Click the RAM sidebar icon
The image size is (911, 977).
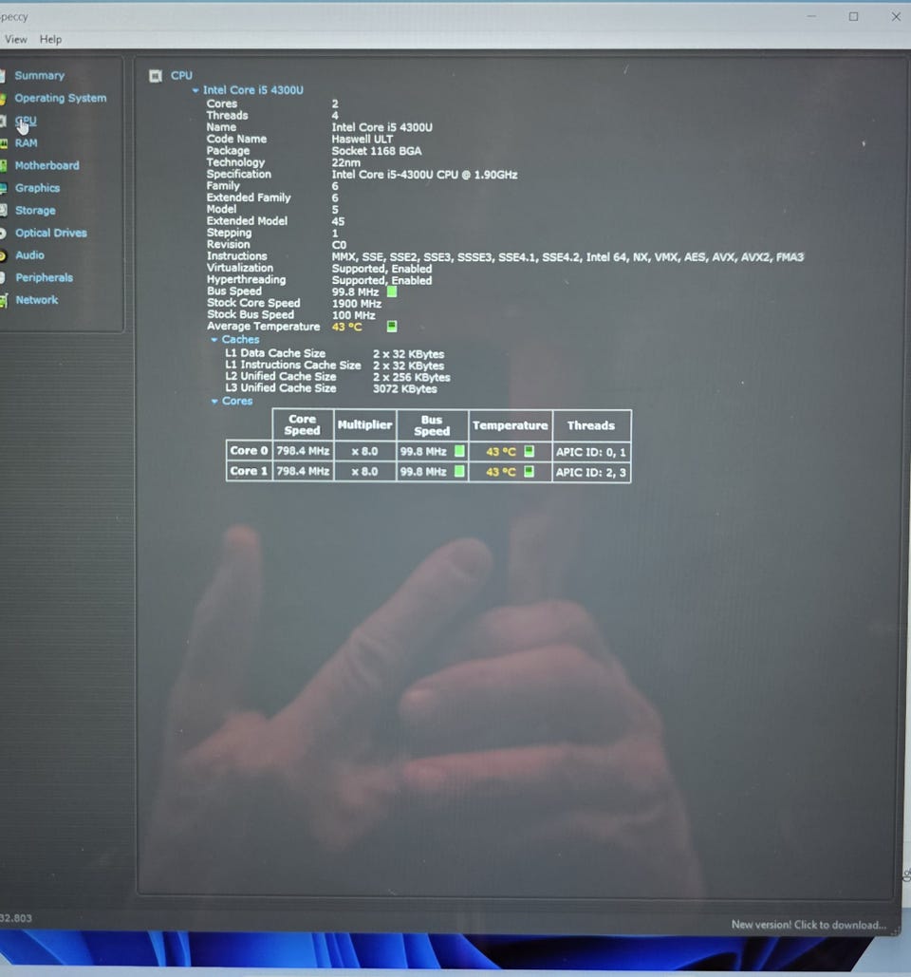(x=3, y=143)
